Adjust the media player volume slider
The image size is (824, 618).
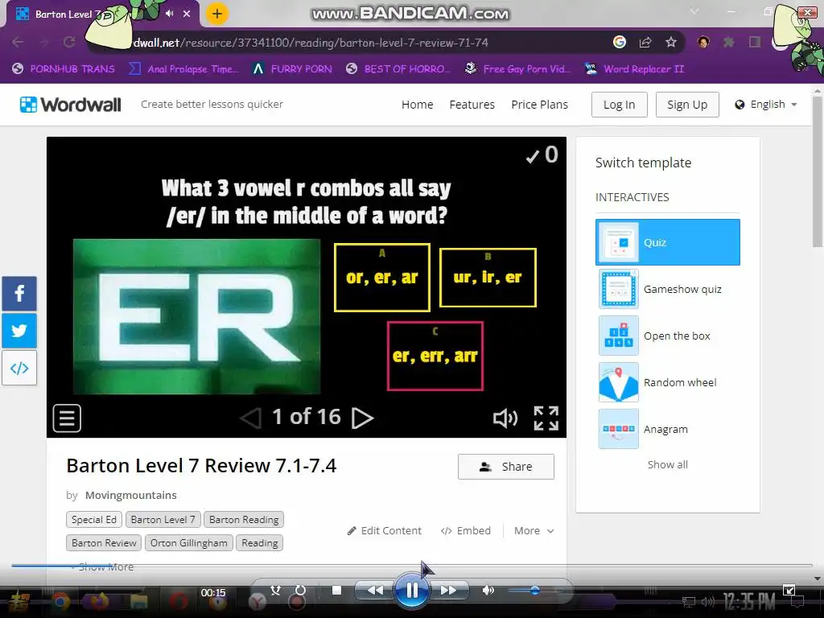[x=534, y=591]
